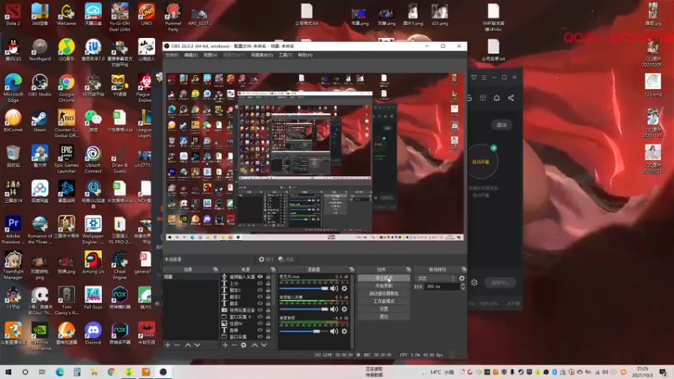Open transition properties gear next to 淡出
The height and width of the screenshot is (379, 674).
462,279
